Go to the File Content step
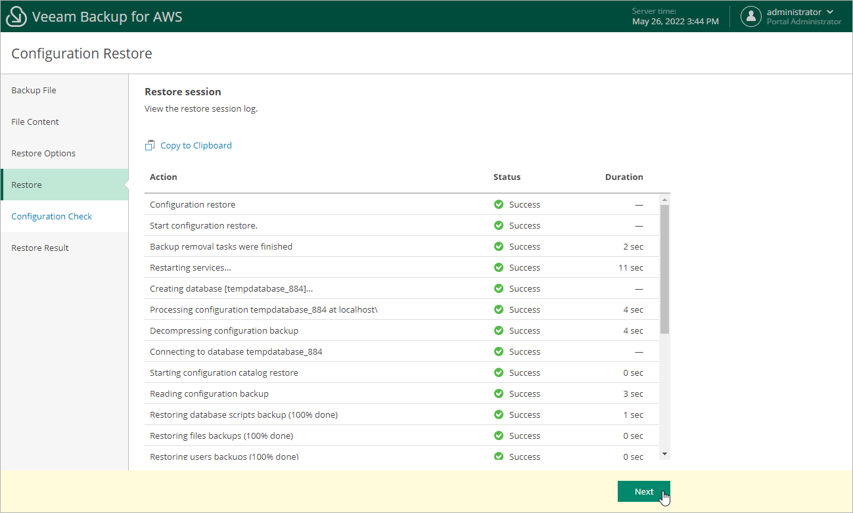Screen dimensions: 853x513 click(35, 122)
